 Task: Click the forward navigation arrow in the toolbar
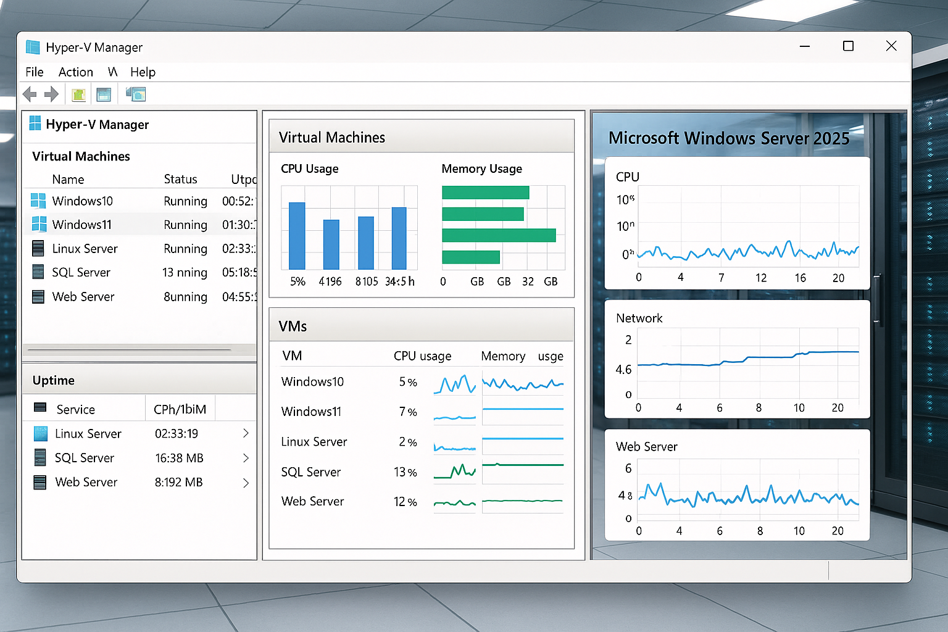tap(52, 94)
